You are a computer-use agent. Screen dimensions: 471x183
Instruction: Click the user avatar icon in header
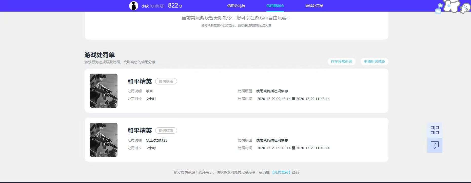pyautogui.click(x=133, y=6)
